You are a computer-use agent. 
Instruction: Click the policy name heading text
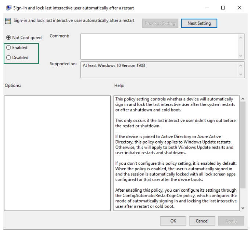(74, 21)
